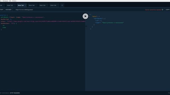Open the Workspace menu
The image size is (170, 95).
(5, 1)
